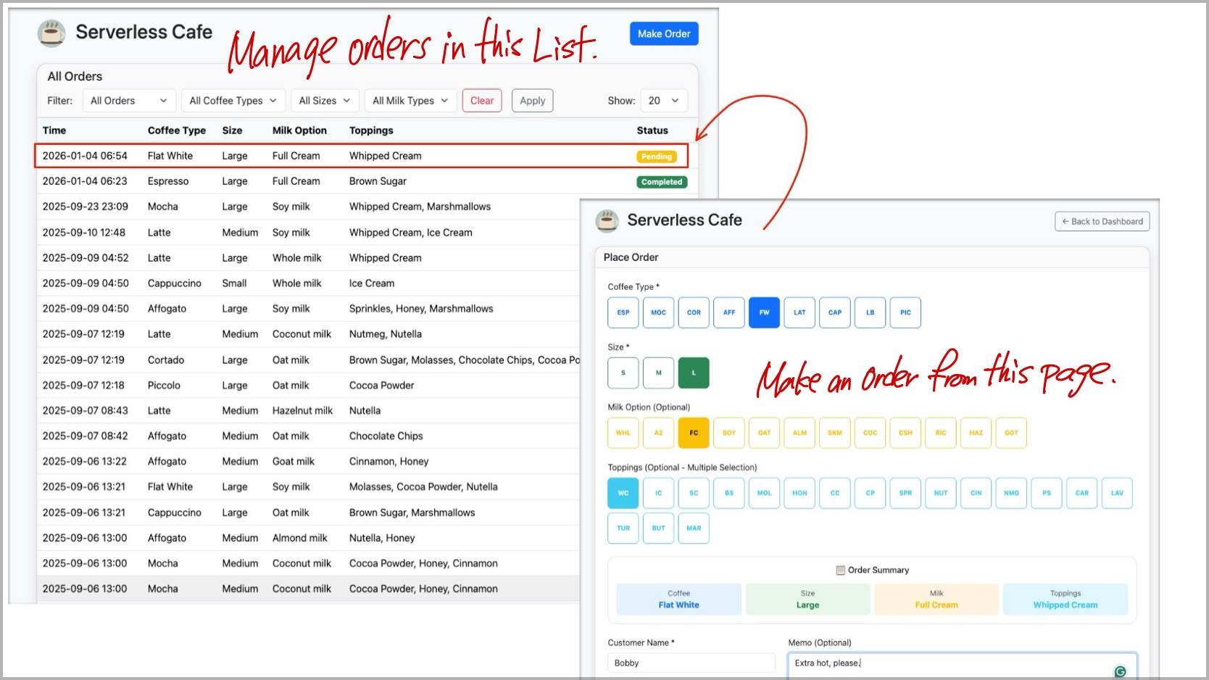Toggle the MAR marshmallows topping
Image resolution: width=1209 pixels, height=680 pixels.
coord(694,528)
